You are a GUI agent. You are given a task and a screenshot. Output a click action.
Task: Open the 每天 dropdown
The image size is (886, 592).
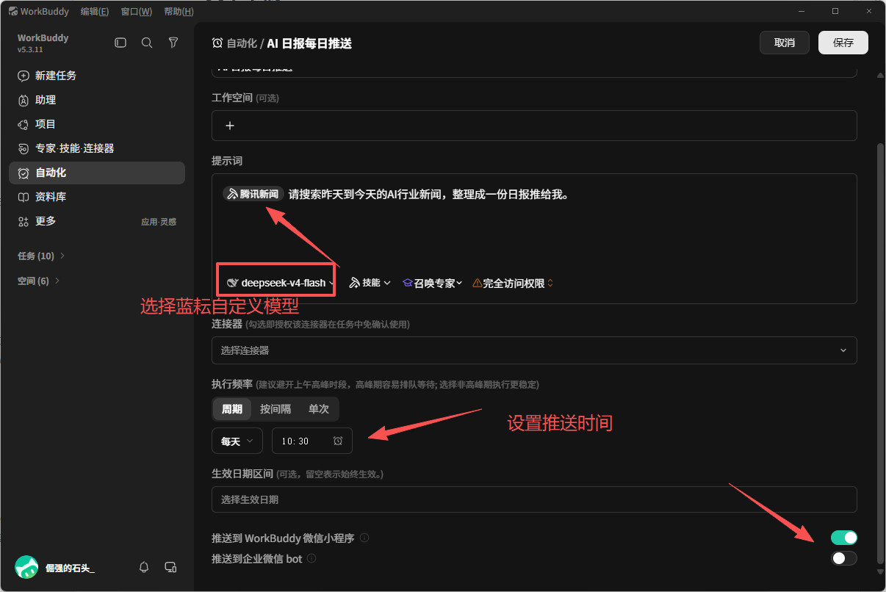click(x=237, y=441)
